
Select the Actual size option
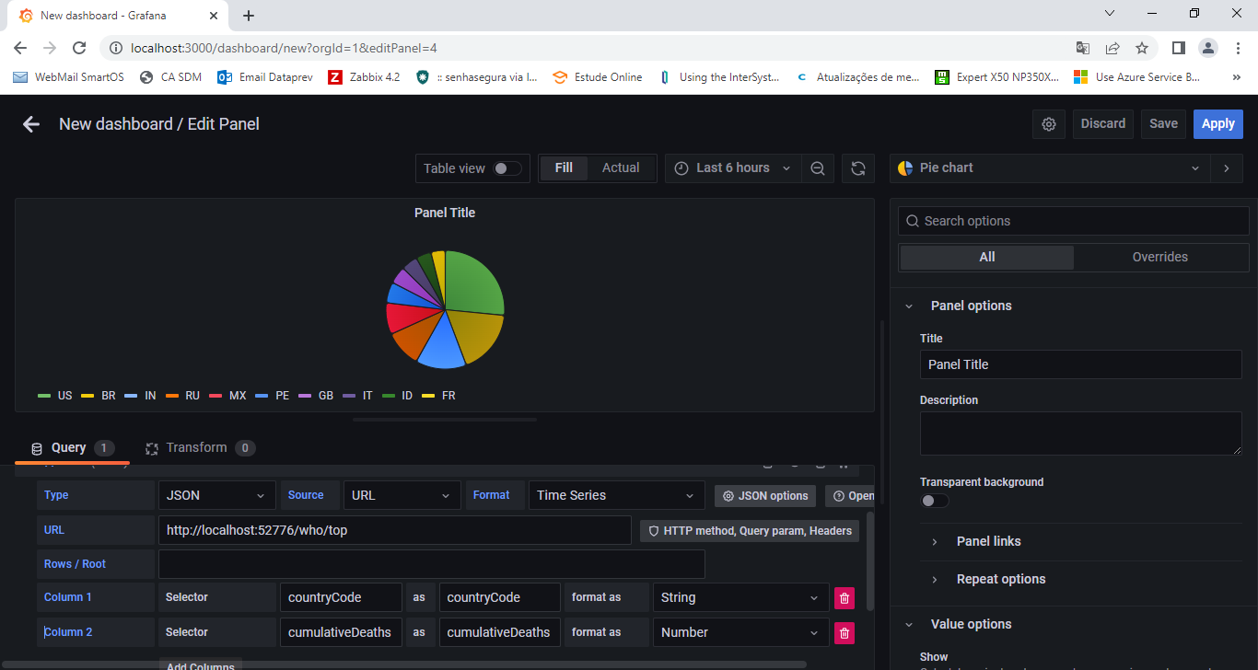coord(620,167)
